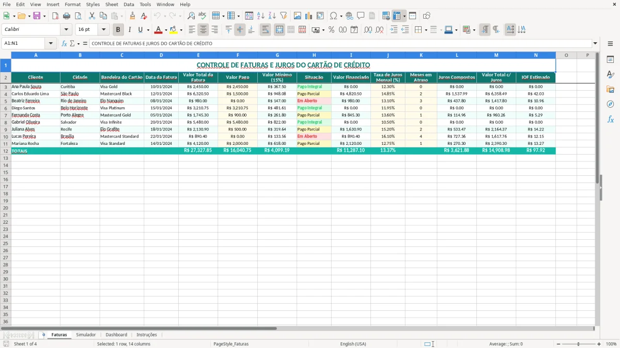Viewport: 620px width, 348px height.
Task: Insert a hyperlink
Action: [x=349, y=16]
